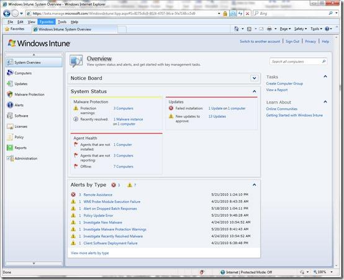Open the Tools menu in menu bar
Viewport: 344px width, 280px height.
(62, 22)
